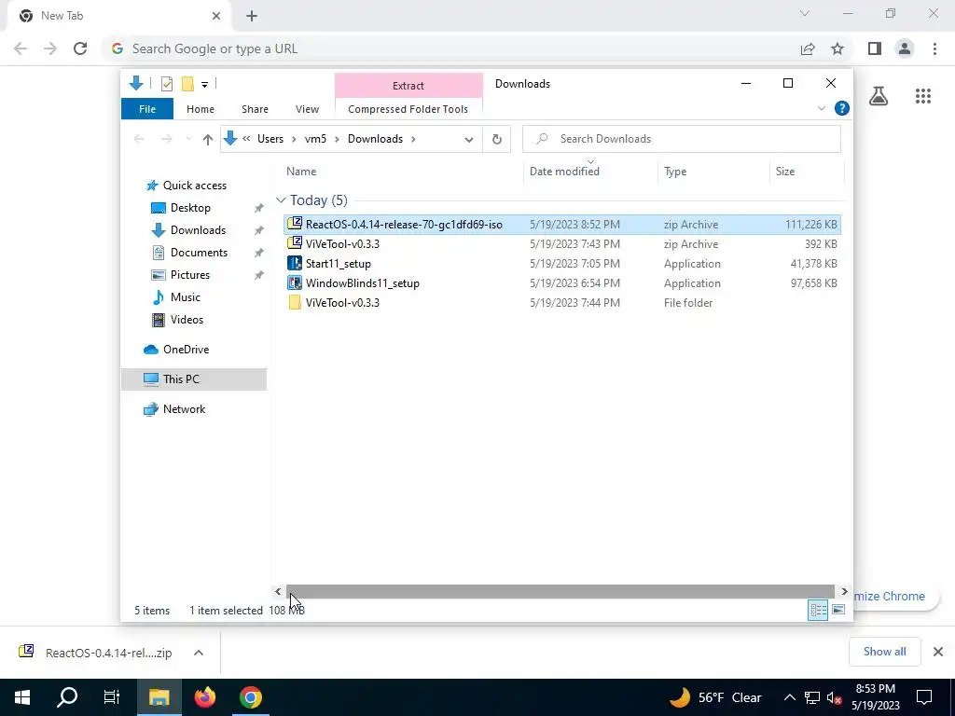The height and width of the screenshot is (716, 955).
Task: Open the address bar history dropdown
Action: (x=468, y=140)
